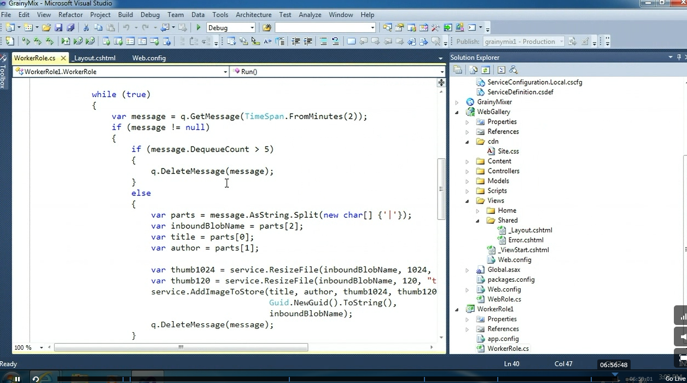This screenshot has width=687, height=383.
Task: Click the horizontal scrollbar thumb in editor
Action: pyautogui.click(x=181, y=347)
